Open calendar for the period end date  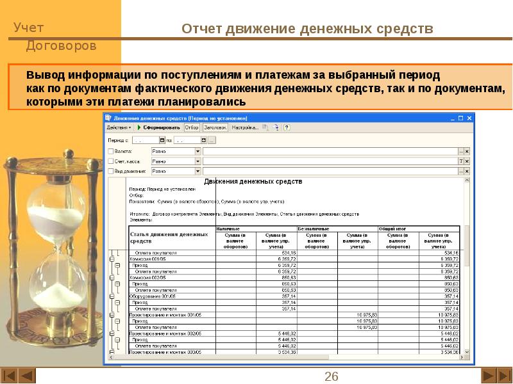203,140
